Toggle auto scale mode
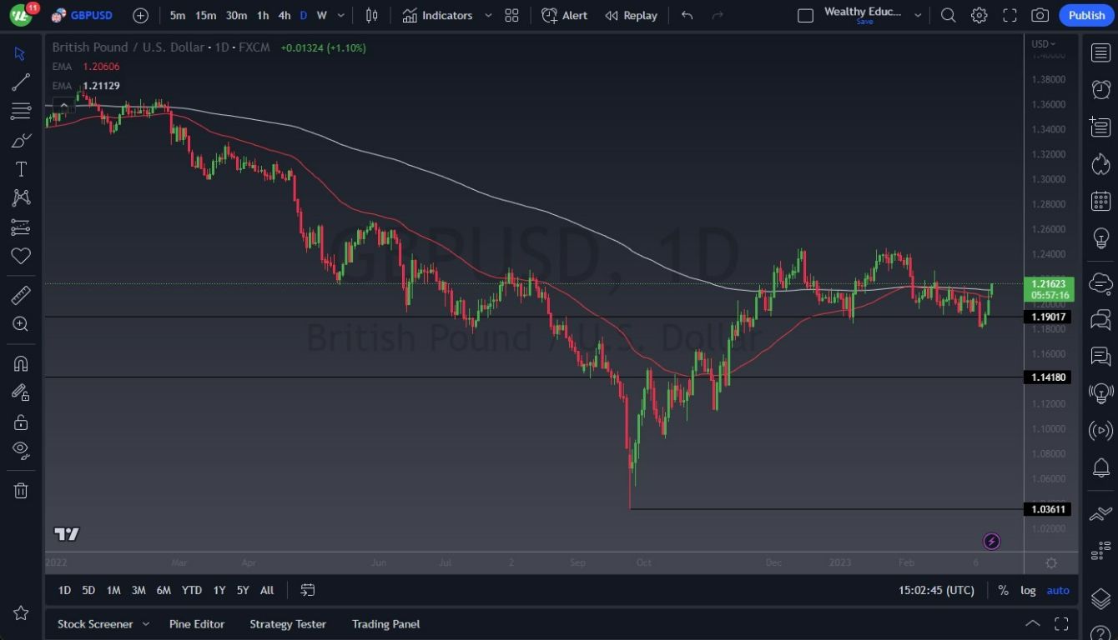Image resolution: width=1118 pixels, height=640 pixels. pos(1057,590)
